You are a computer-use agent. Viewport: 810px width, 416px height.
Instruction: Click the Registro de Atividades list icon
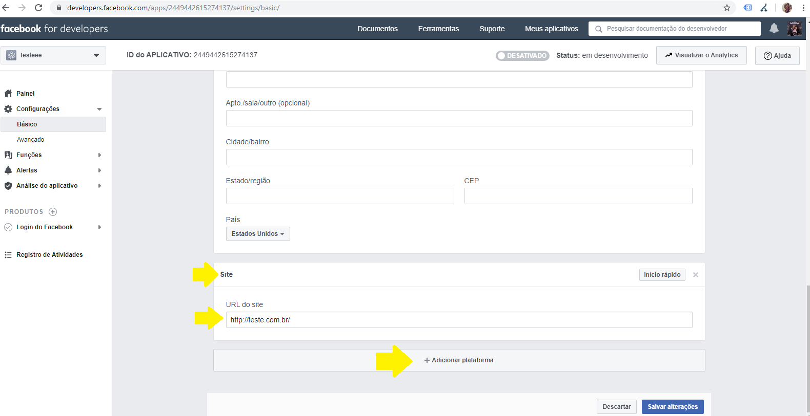pyautogui.click(x=8, y=255)
